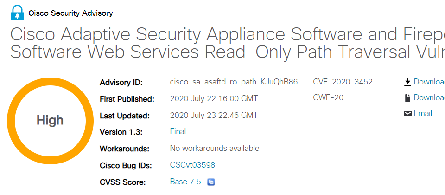Click the orange High severity ring
Image resolution: width=445 pixels, height=195 pixels.
tap(50, 121)
